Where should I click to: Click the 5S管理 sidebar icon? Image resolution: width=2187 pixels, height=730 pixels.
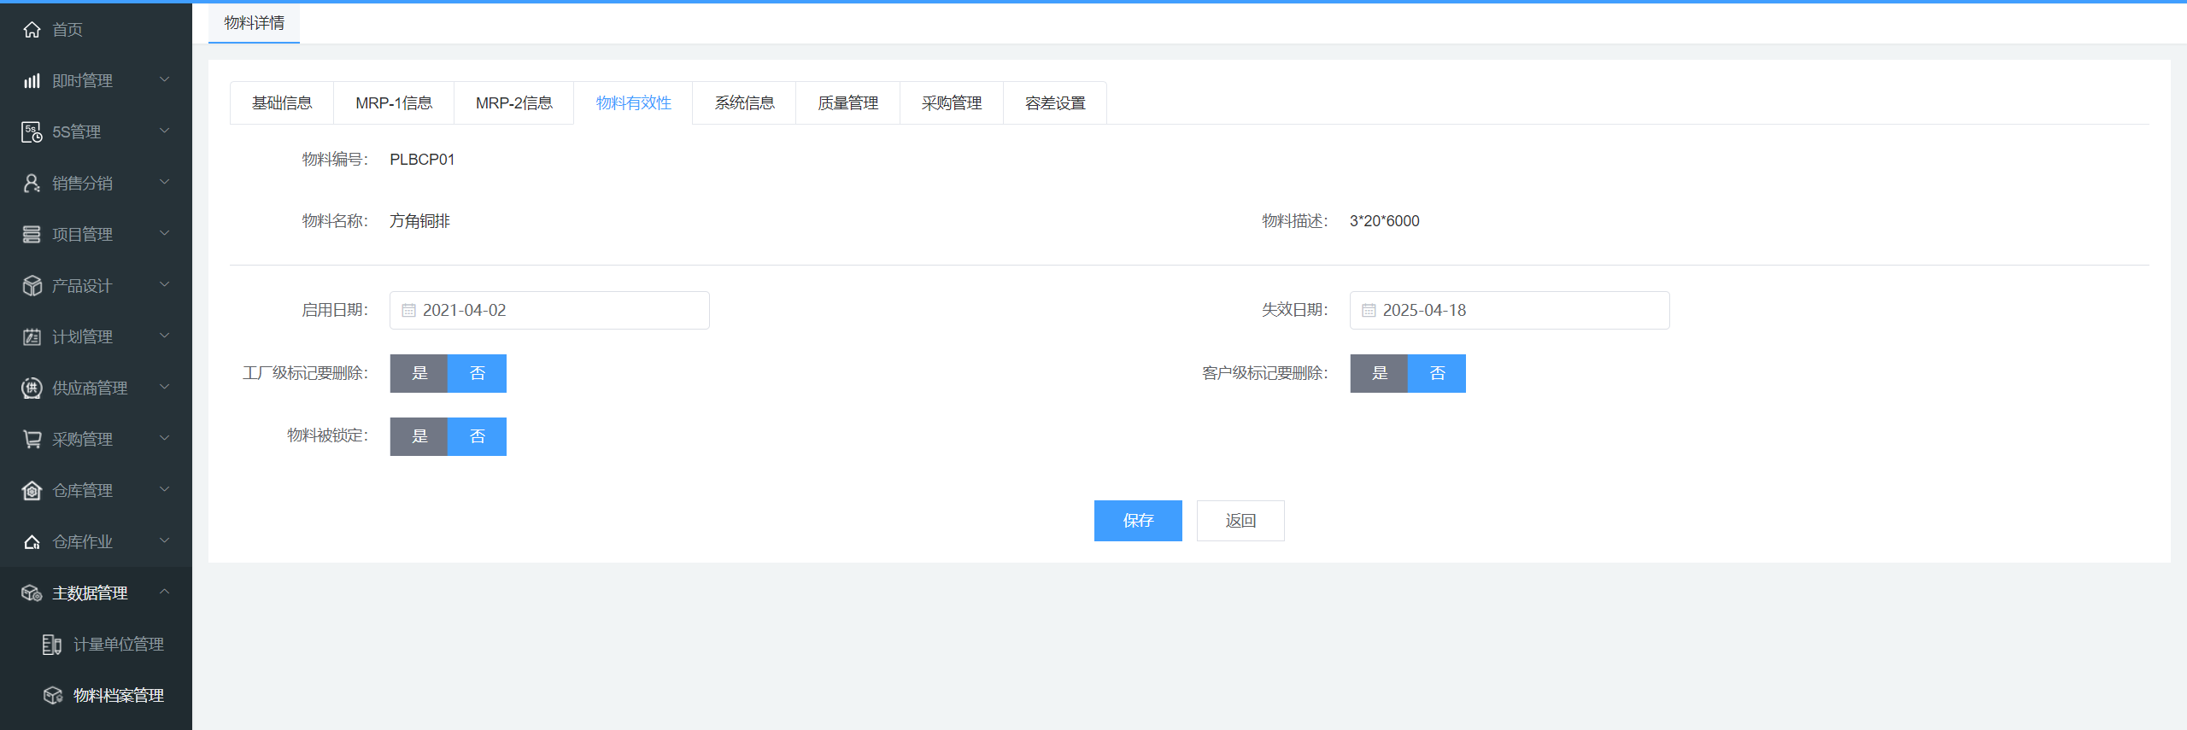(32, 132)
